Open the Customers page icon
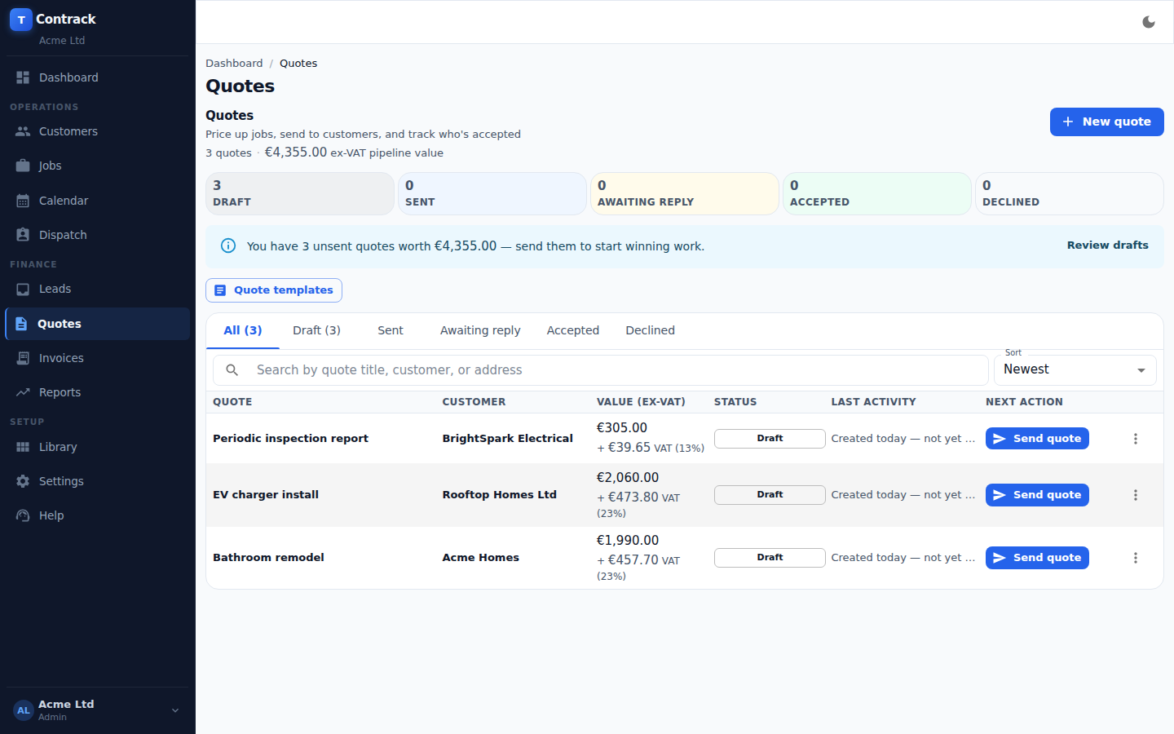Screen dimensions: 1174x734 click(x=23, y=131)
